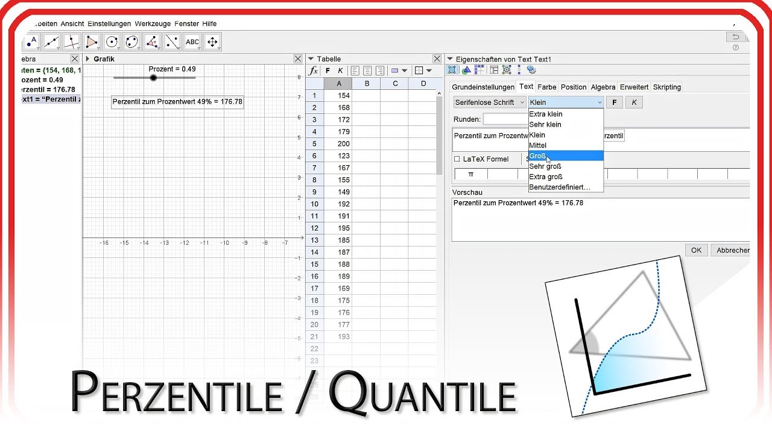Choose Extra groß from size list
This screenshot has height=434, width=772.
coord(566,177)
